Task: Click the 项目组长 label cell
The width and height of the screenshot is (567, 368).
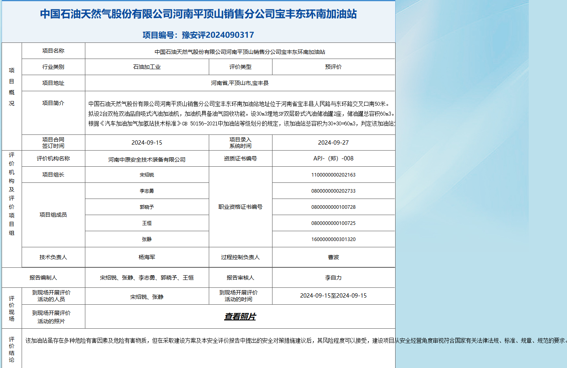Action: (53, 175)
